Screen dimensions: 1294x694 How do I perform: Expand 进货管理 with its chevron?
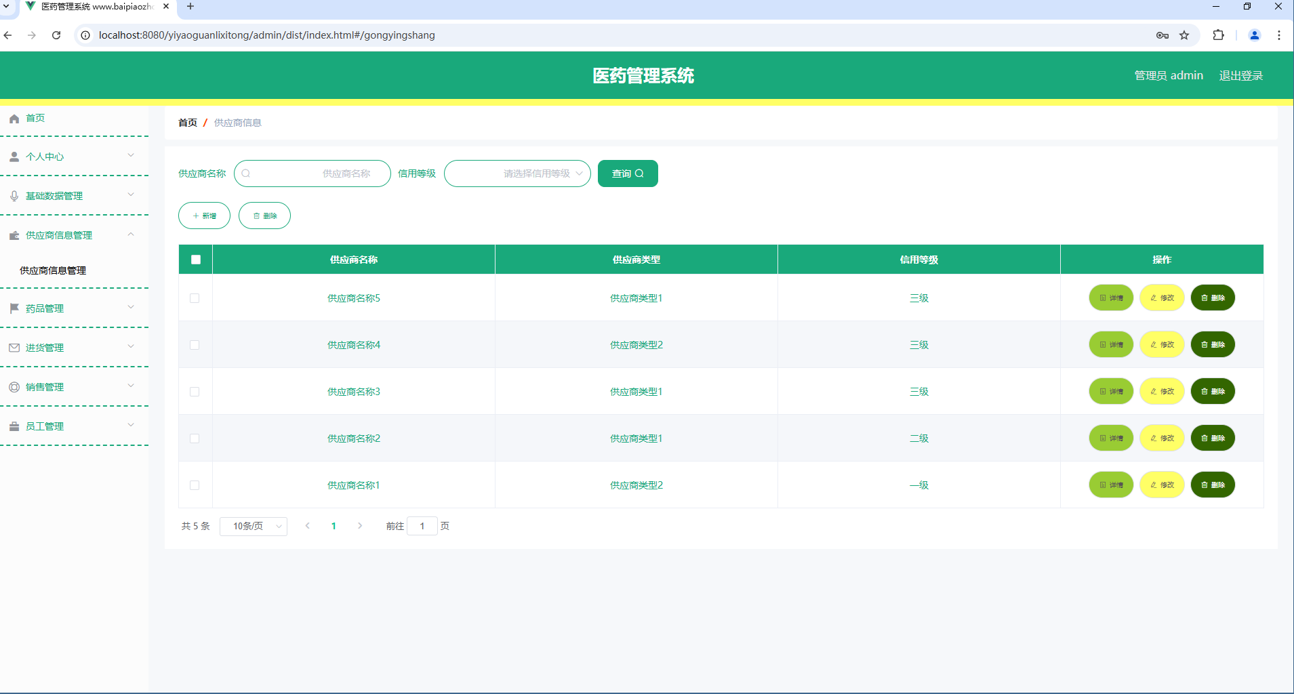point(131,347)
